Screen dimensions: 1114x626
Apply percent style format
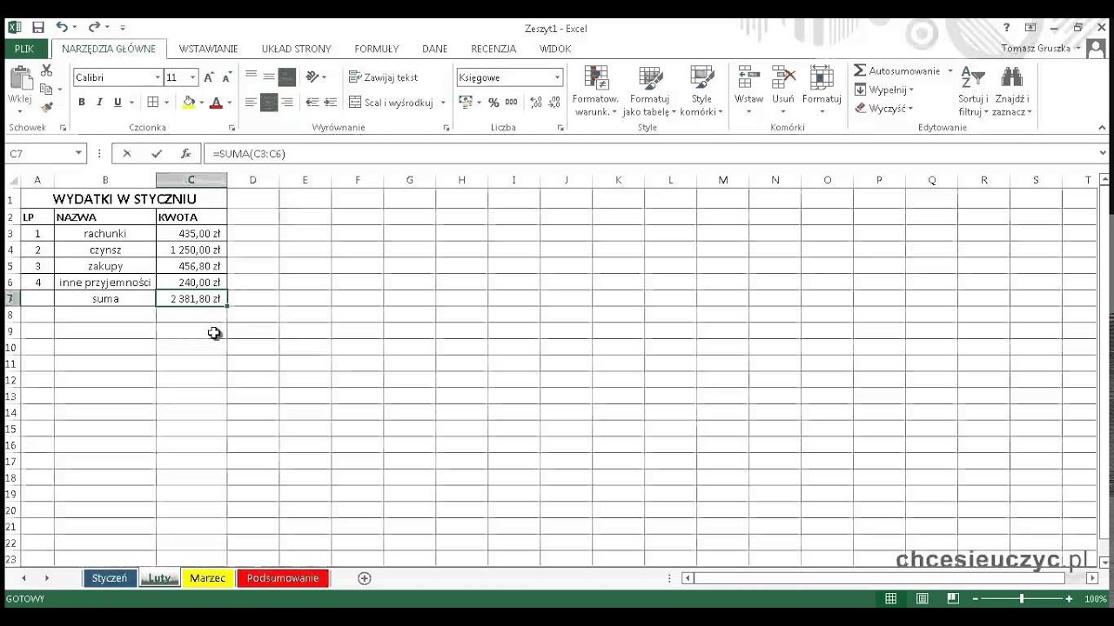(493, 103)
